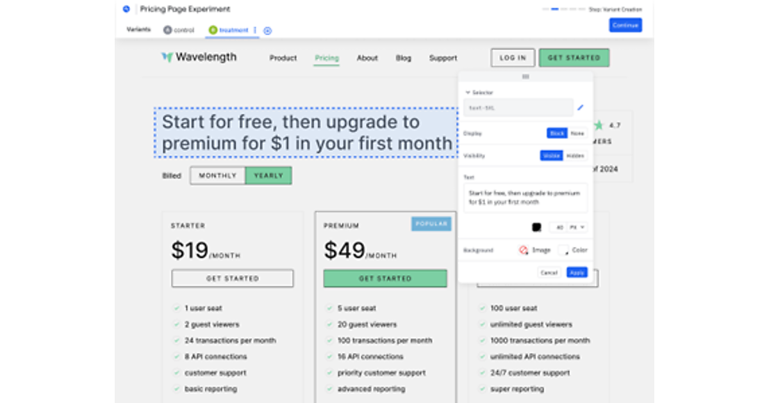This screenshot has height=403, width=769.
Task: Open the black text color swatch
Action: coord(536,227)
